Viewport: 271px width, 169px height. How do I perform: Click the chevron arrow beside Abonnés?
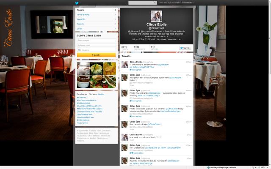[115, 19]
